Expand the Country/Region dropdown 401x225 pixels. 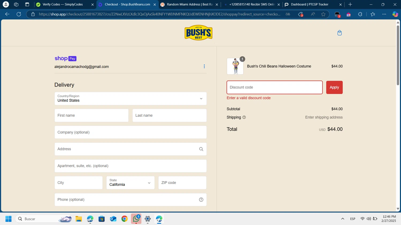tap(130, 99)
